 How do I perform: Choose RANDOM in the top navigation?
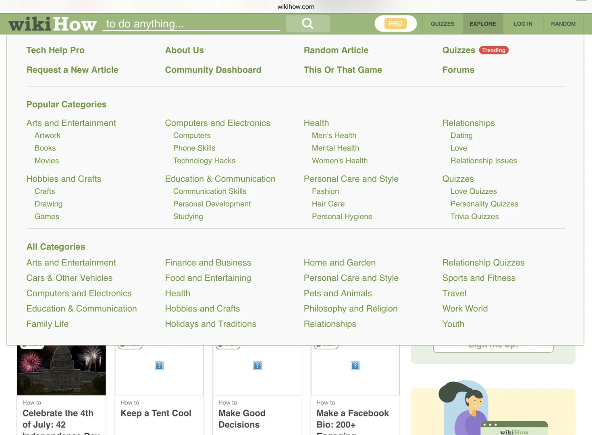coord(563,24)
